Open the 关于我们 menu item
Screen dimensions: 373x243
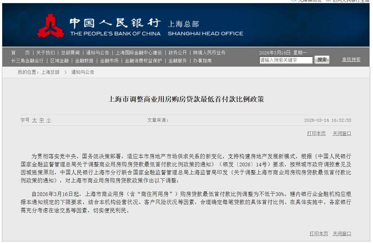coord(45,53)
